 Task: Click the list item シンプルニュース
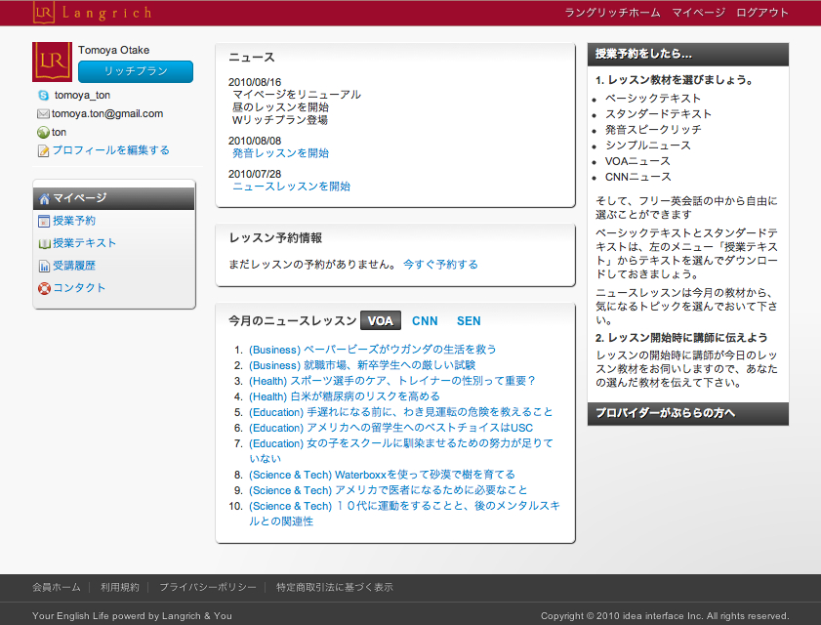coord(647,146)
